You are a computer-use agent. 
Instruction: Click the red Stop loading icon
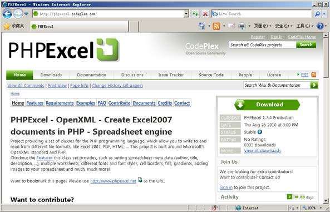[x=205, y=14]
